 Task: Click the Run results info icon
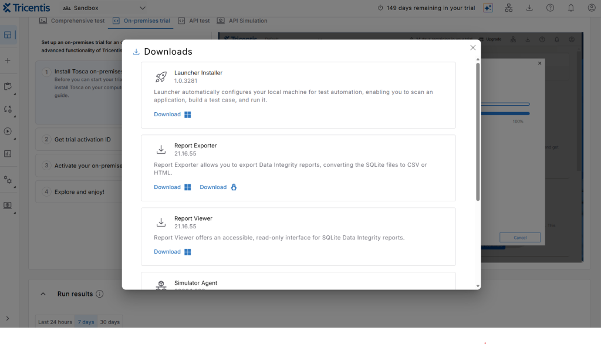click(x=100, y=294)
